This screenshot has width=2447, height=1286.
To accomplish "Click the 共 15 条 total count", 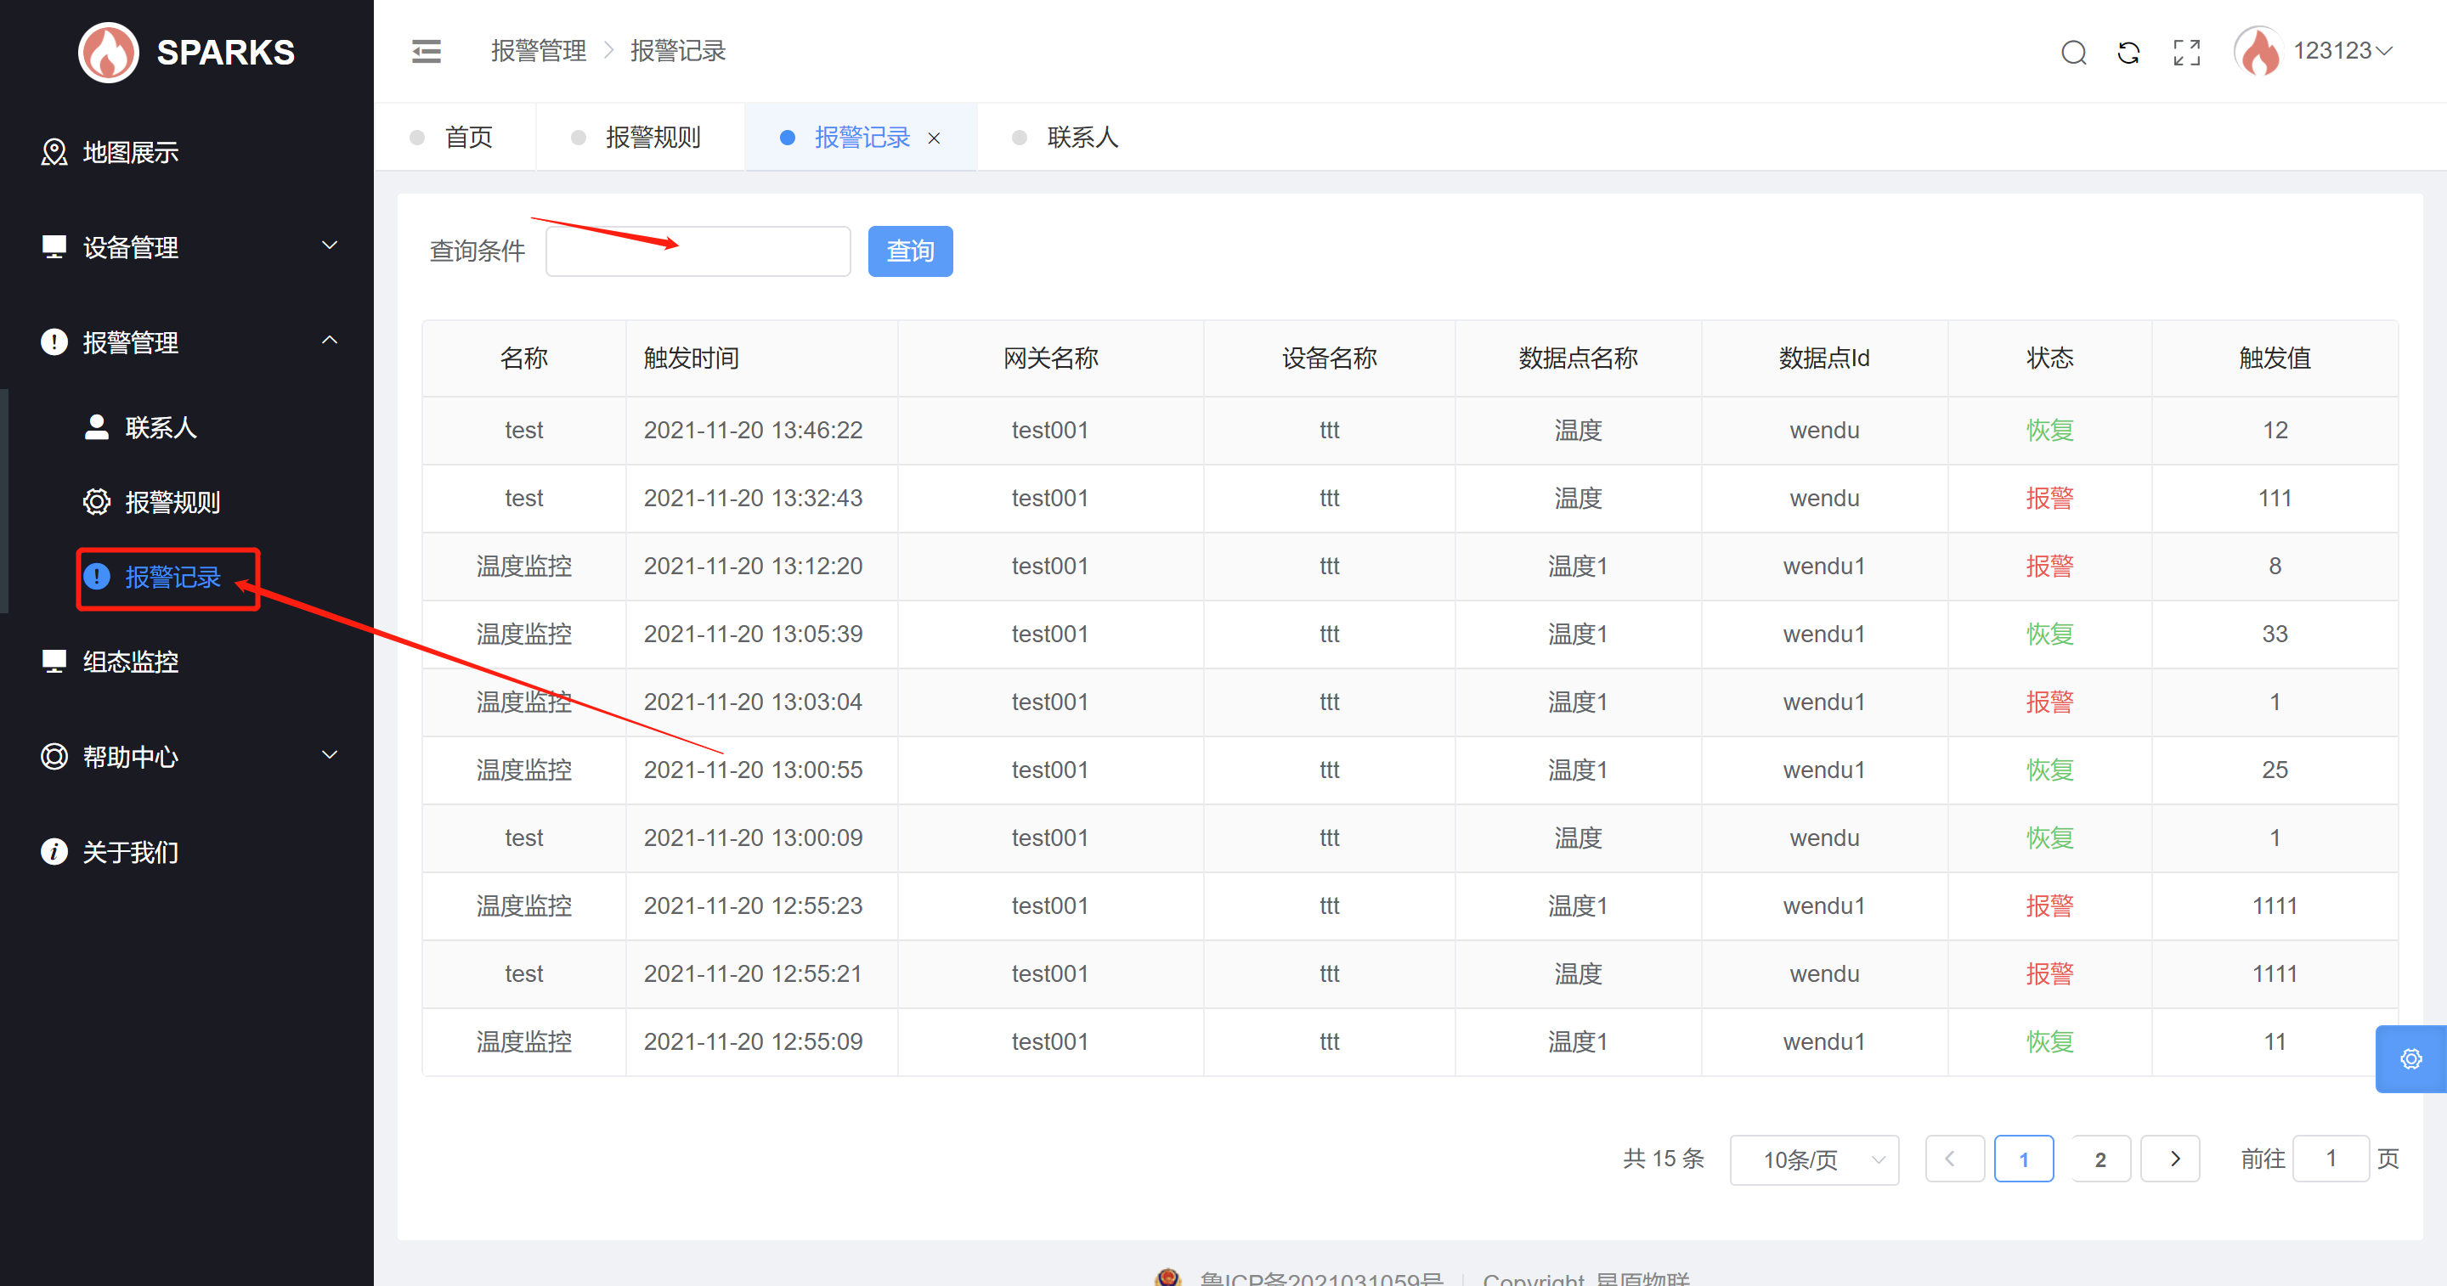I will tap(1664, 1159).
